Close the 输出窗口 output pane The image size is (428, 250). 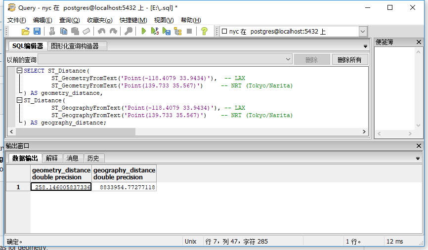[x=419, y=146]
